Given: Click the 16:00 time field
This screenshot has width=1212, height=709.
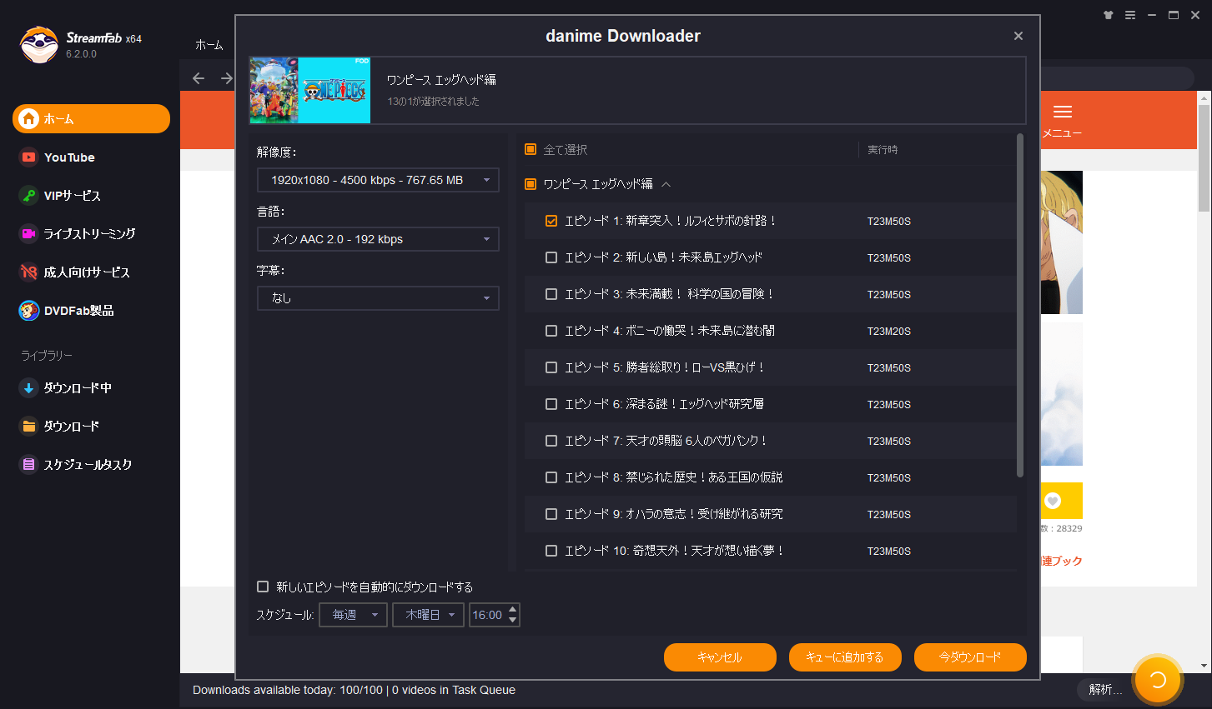Looking at the screenshot, I should click(488, 615).
